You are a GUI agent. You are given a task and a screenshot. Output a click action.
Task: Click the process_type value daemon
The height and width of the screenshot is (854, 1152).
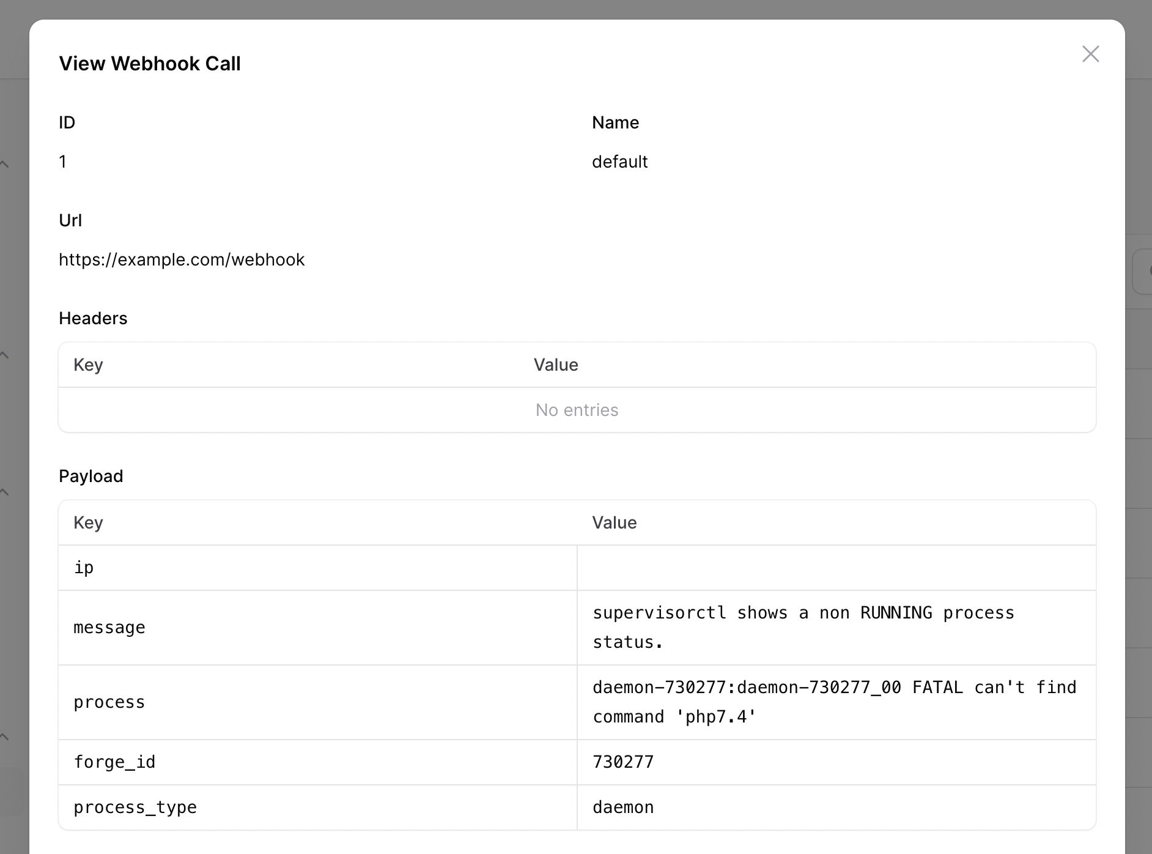point(622,807)
